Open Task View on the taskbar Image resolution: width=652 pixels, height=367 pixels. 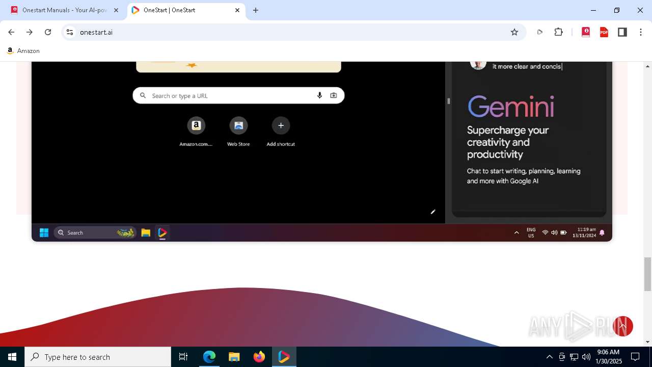pos(183,357)
